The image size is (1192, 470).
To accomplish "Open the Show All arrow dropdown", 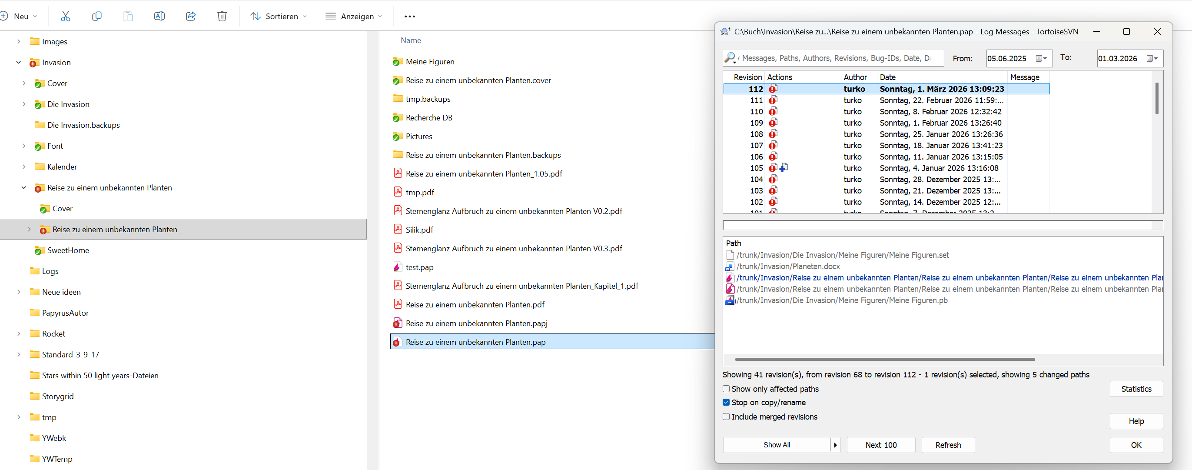I will (835, 445).
